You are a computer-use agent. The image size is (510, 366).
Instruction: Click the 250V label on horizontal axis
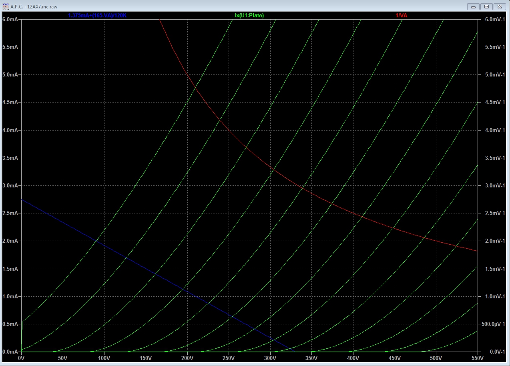229,358
